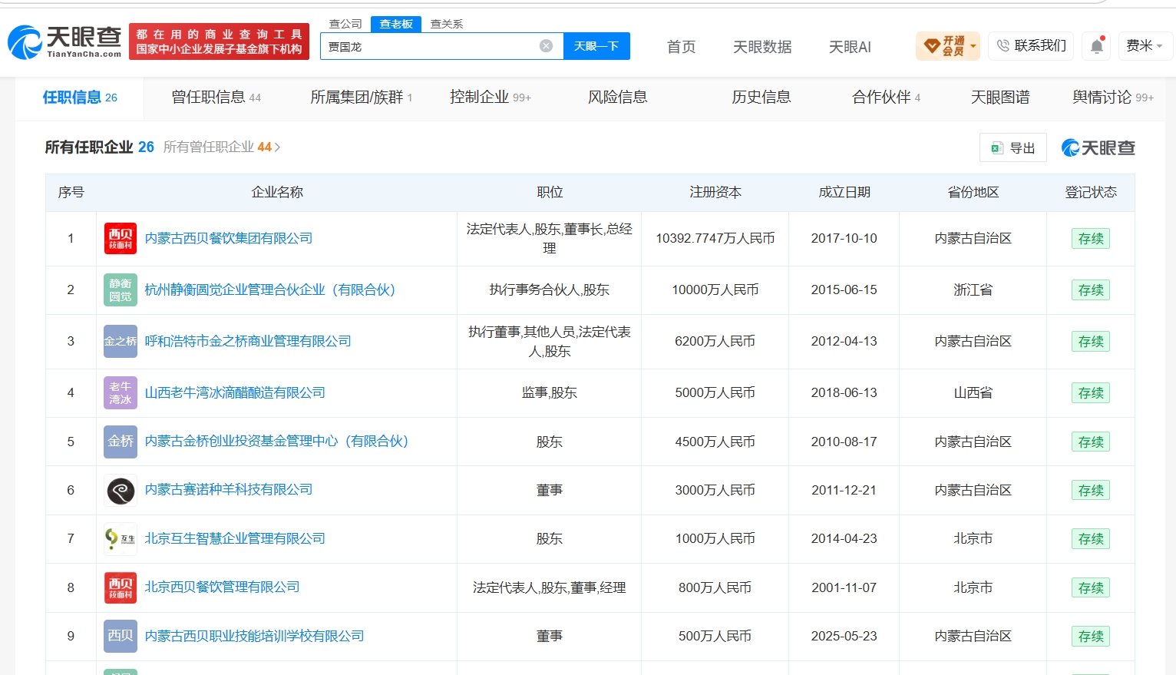This screenshot has width=1176, height=675.
Task: Click the 导出 export button
Action: [x=1013, y=147]
